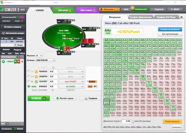Screen dimensions: 186x133
Task: Open the HERO bb 50000 action dropdown
Action: pyautogui.click(x=71, y=86)
